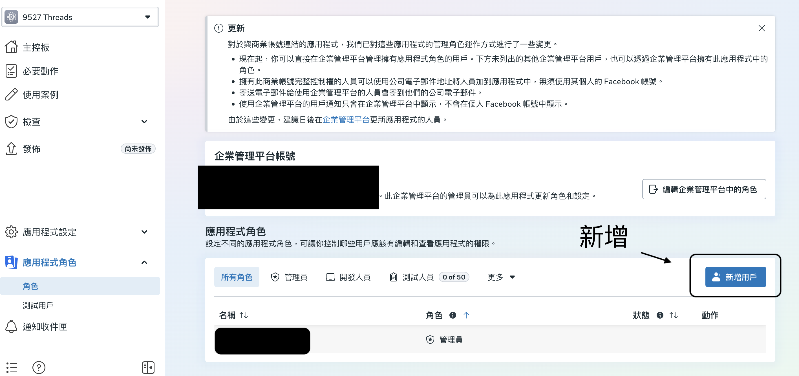Viewport: 799px width, 376px height.
Task: Click the 發佈 upload icon
Action: 12,149
